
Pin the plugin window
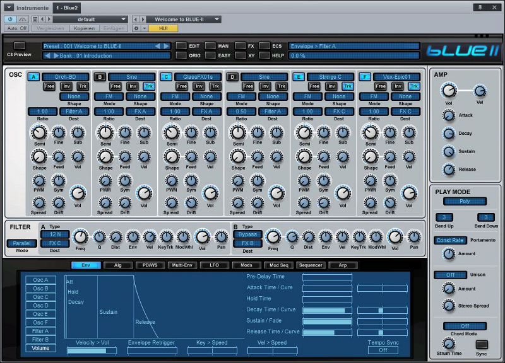(x=480, y=8)
